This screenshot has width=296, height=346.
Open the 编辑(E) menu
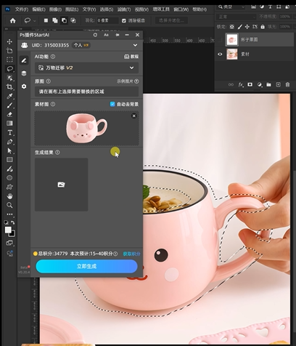click(x=38, y=9)
